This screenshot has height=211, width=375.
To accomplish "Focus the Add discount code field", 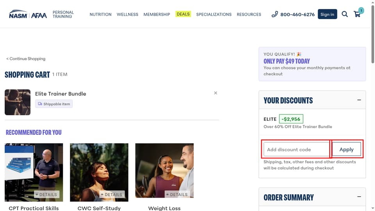I will point(296,149).
